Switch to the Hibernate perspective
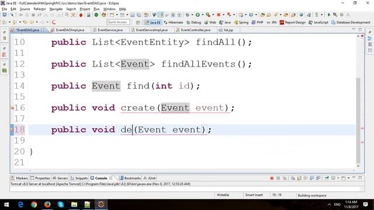Screen dimensions: 374x210 tap(174, 22)
